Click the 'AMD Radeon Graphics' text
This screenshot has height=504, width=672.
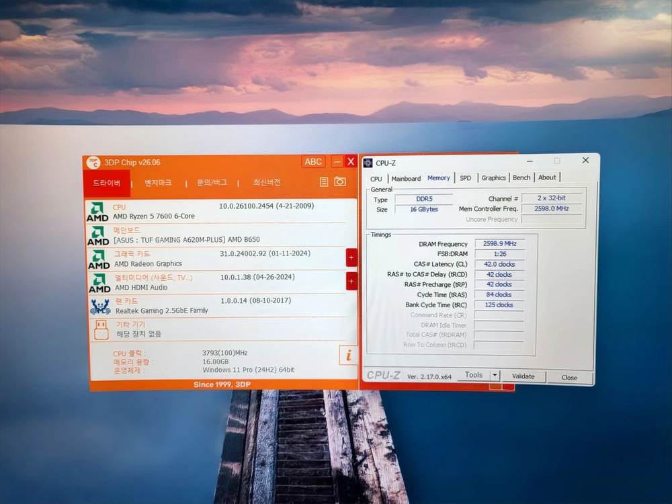click(x=149, y=264)
